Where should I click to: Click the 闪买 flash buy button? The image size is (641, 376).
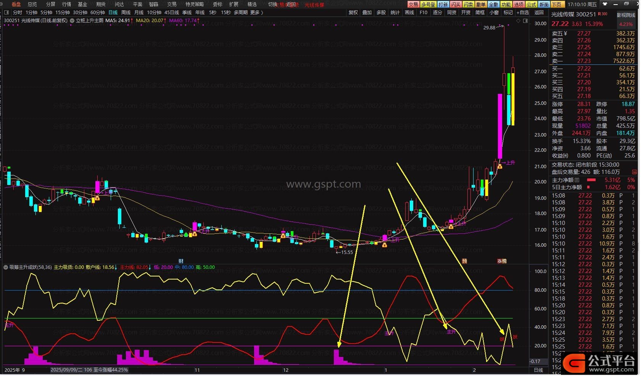[x=456, y=4]
